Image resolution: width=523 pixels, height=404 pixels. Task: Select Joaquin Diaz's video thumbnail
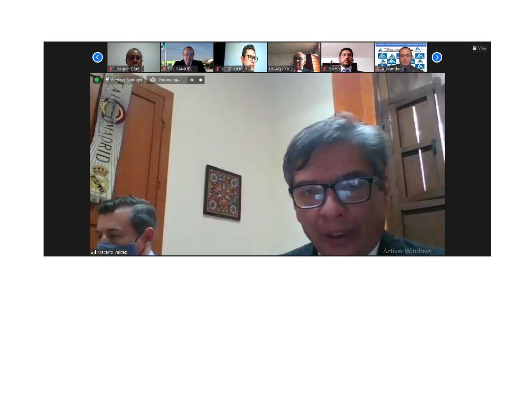point(133,56)
